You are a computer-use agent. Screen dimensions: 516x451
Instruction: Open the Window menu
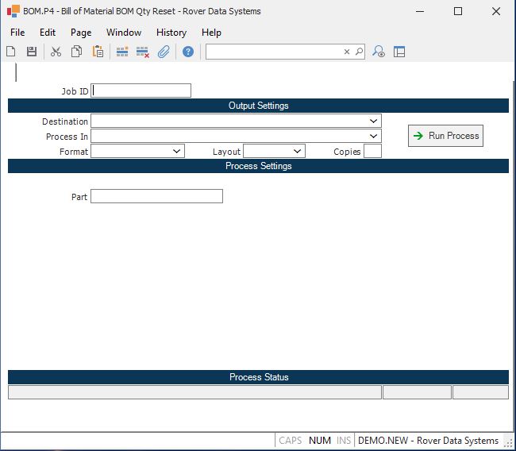click(124, 33)
